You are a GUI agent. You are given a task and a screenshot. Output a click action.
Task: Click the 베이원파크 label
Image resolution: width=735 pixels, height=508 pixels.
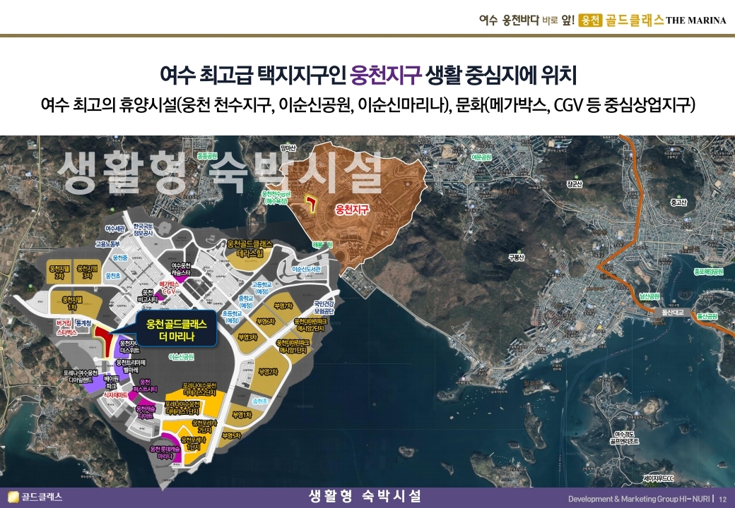tap(111, 382)
